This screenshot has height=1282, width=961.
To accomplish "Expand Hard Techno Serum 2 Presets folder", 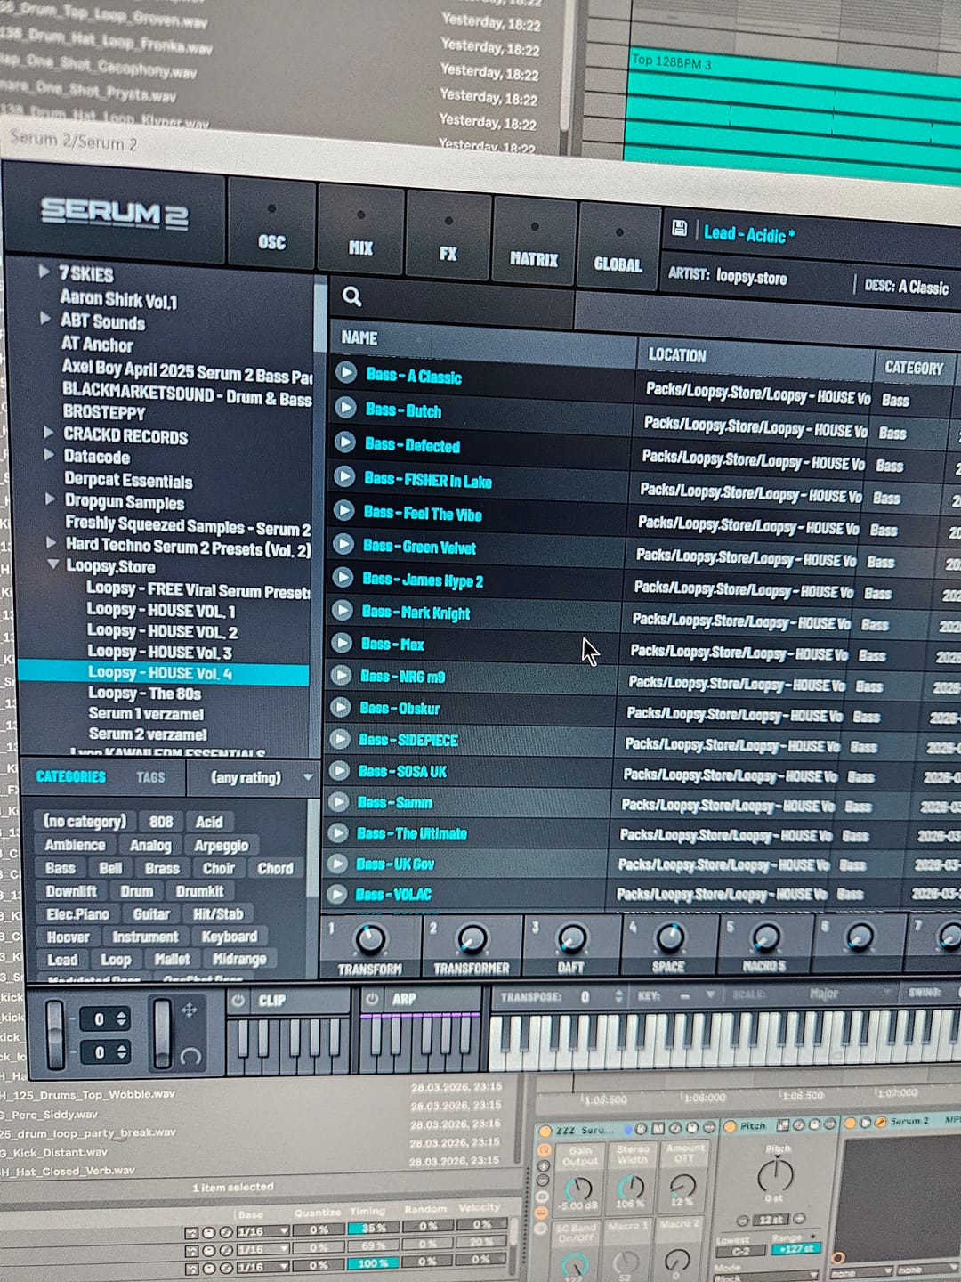I will click(51, 541).
